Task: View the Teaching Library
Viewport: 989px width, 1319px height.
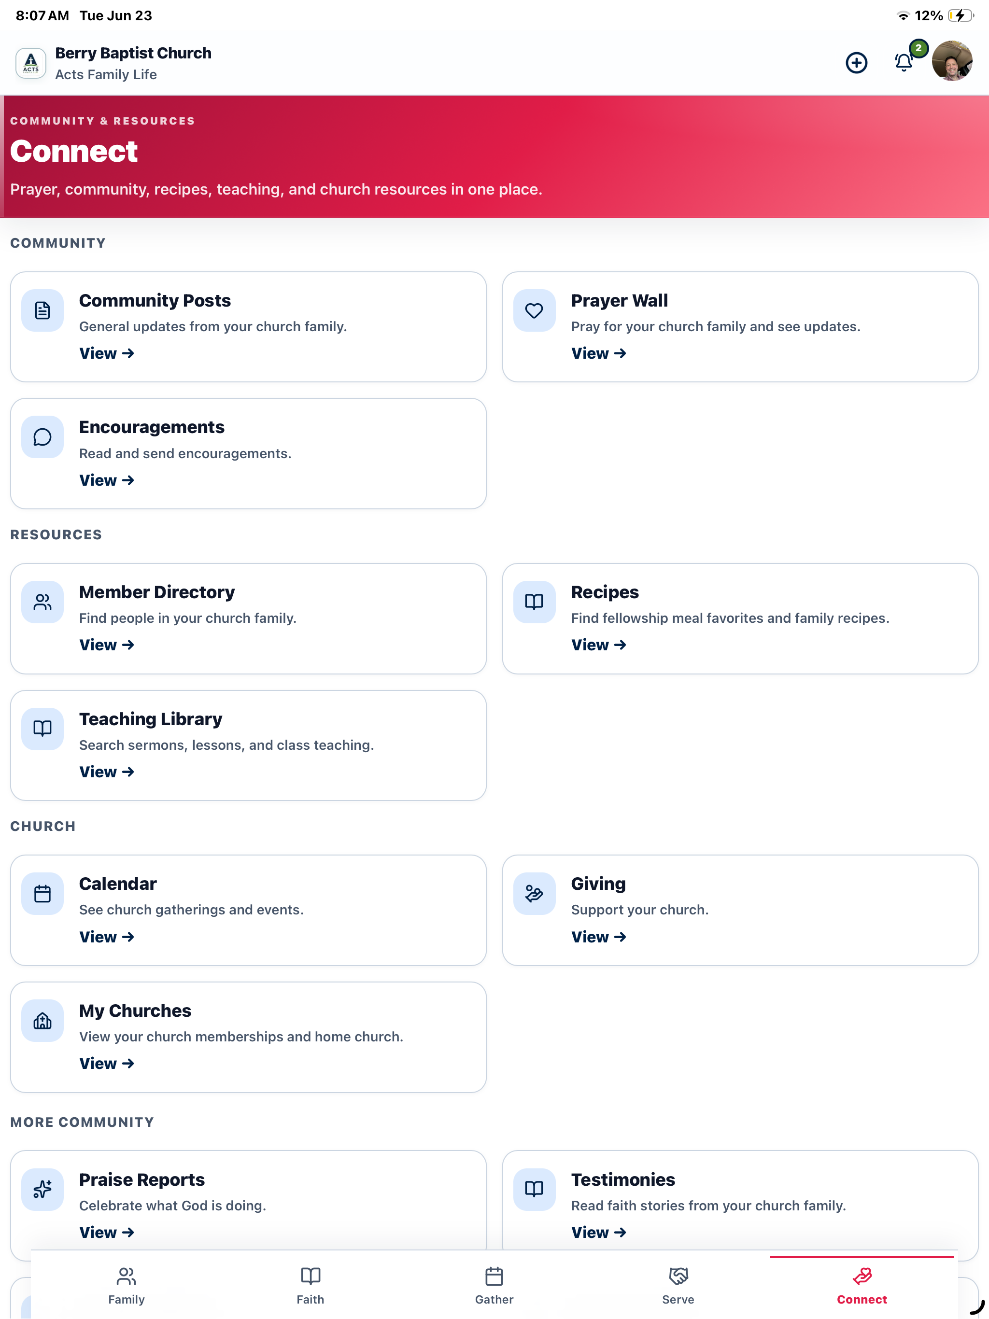Action: [107, 772]
